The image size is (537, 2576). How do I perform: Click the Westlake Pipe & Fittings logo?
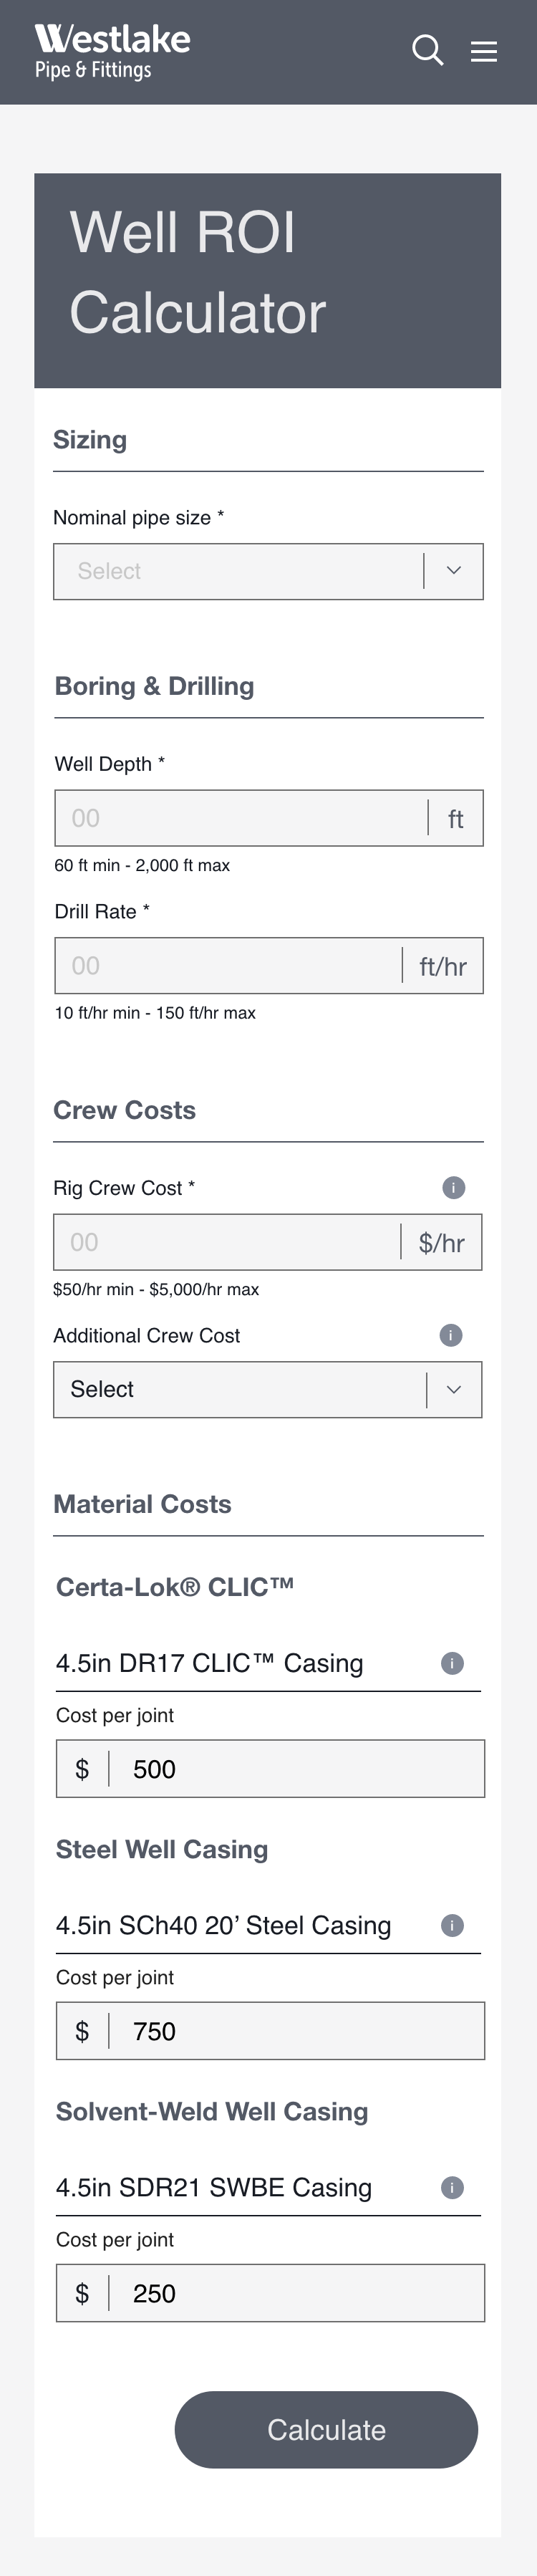coord(112,51)
